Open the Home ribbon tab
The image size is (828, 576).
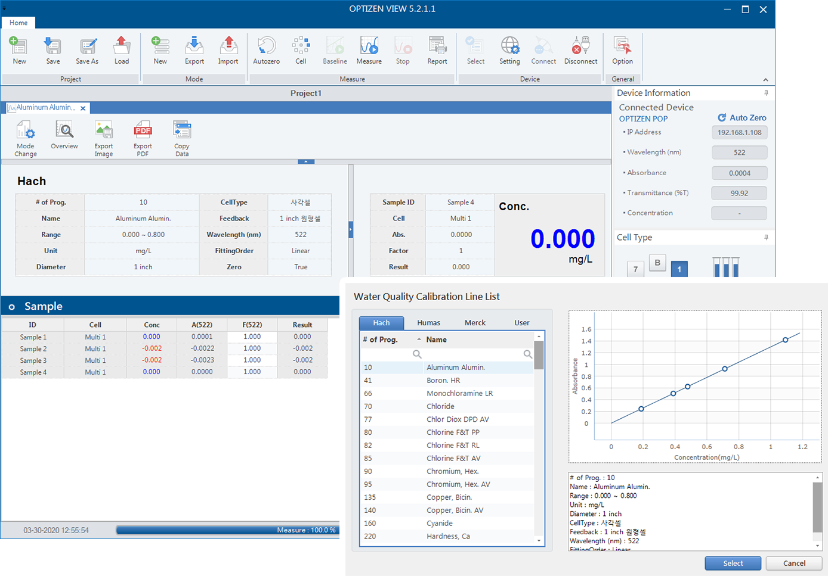click(18, 23)
